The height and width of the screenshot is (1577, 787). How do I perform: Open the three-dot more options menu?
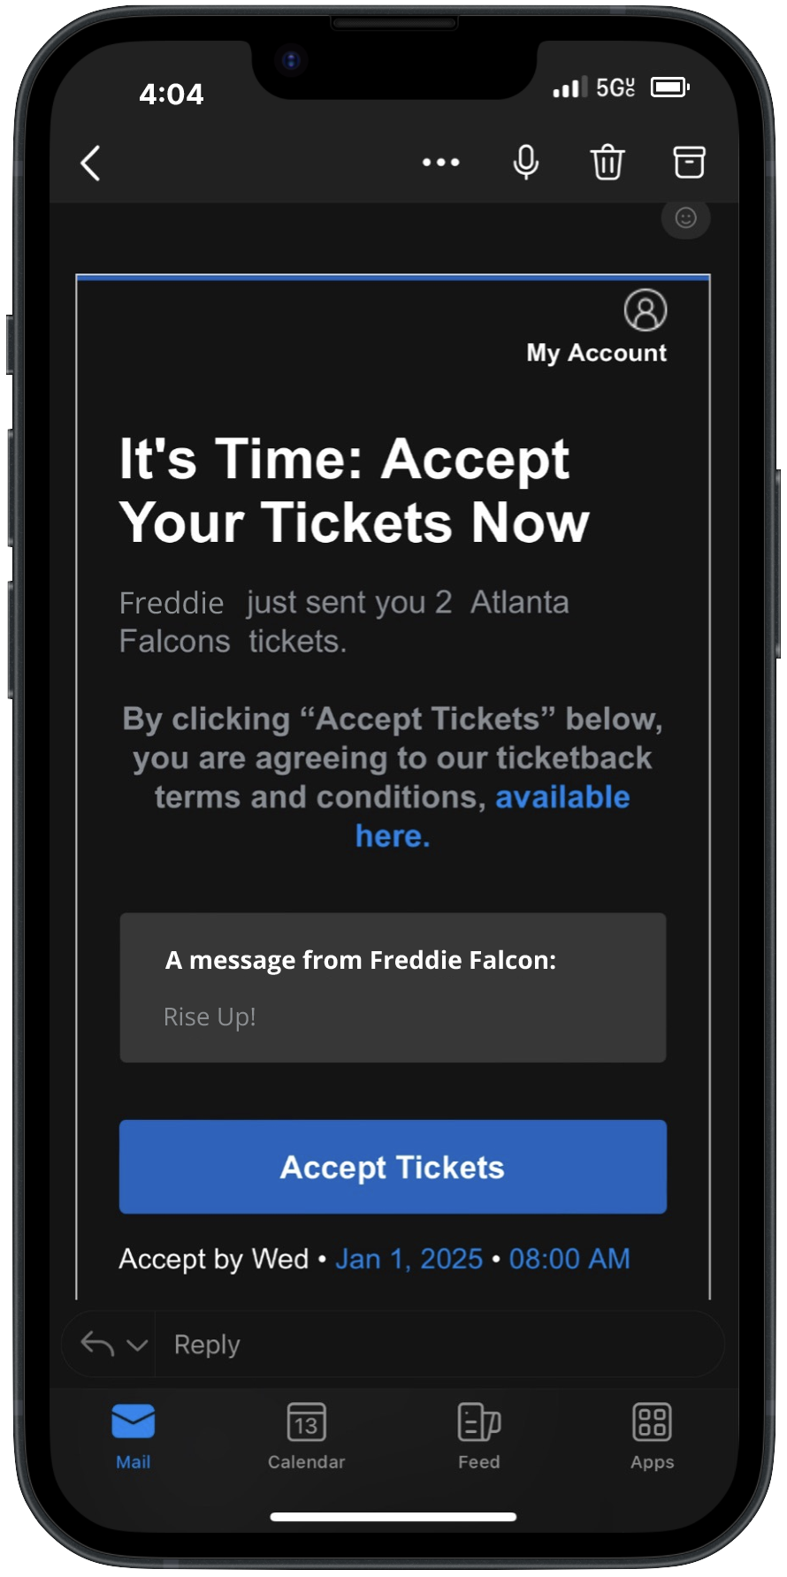(440, 163)
